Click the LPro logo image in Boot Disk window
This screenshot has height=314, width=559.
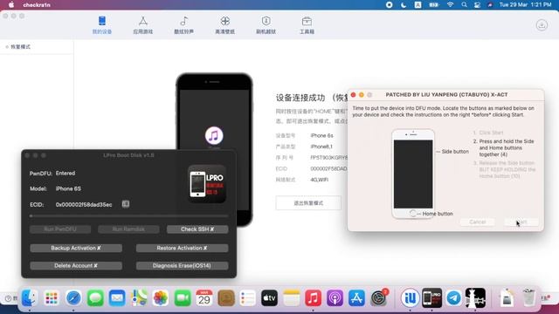(207, 184)
